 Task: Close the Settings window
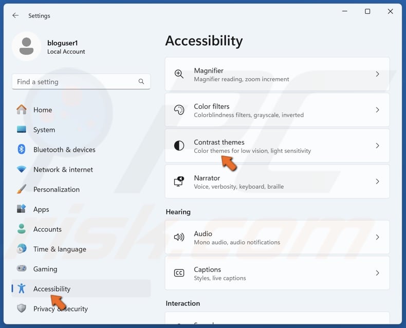pos(390,11)
